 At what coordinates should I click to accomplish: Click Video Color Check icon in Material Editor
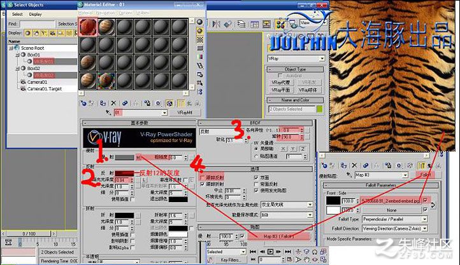200,57
